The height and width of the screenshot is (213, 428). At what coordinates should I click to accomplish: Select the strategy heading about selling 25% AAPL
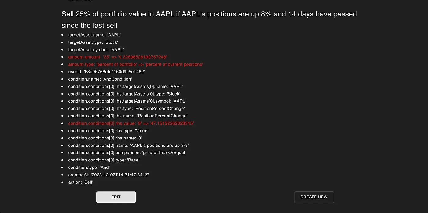coord(209,20)
